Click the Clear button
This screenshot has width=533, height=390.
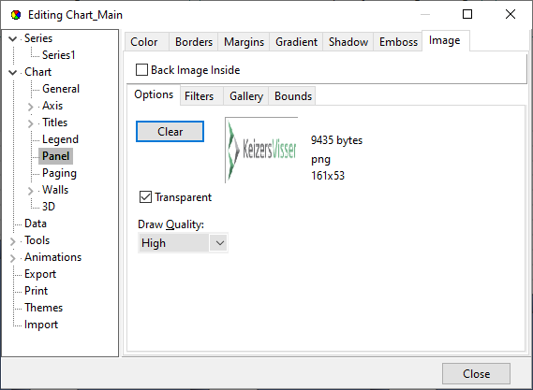(170, 131)
